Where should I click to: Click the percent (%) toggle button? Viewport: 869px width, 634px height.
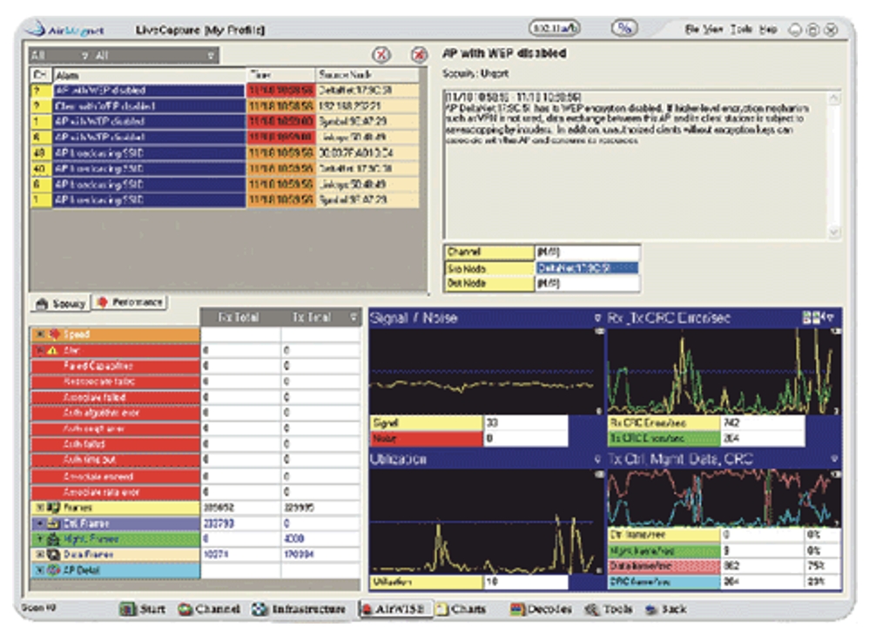(x=623, y=28)
